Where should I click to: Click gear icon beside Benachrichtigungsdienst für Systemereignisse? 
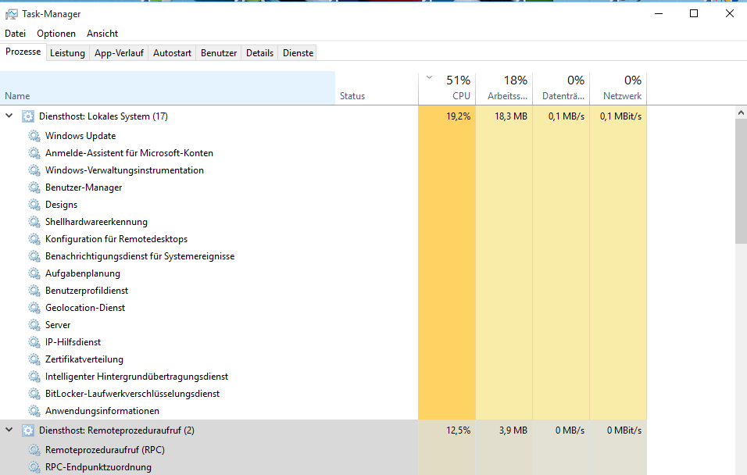pos(34,255)
